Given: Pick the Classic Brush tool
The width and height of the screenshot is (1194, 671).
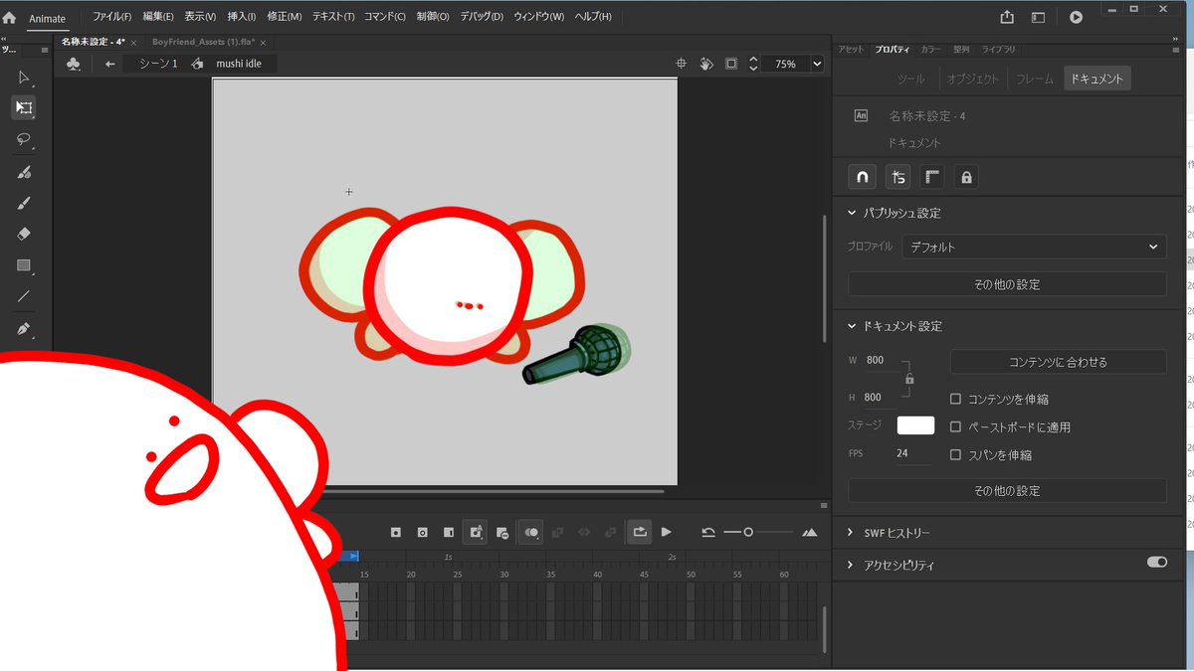Looking at the screenshot, I should click(x=24, y=203).
